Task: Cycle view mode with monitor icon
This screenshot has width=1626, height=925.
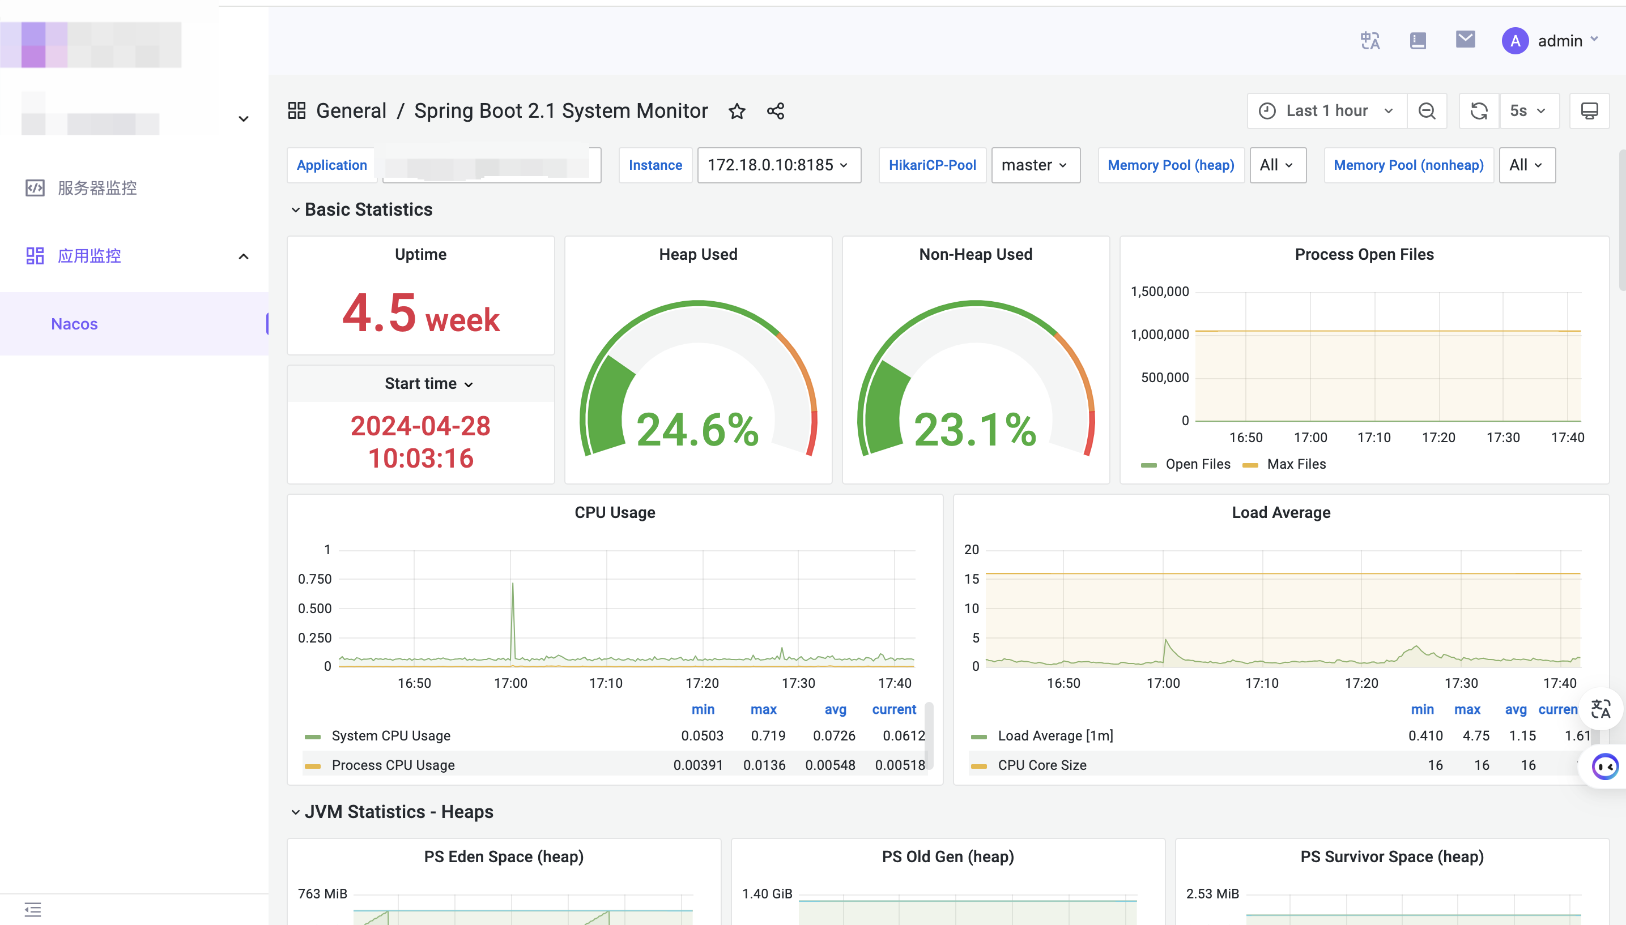Action: 1589,111
